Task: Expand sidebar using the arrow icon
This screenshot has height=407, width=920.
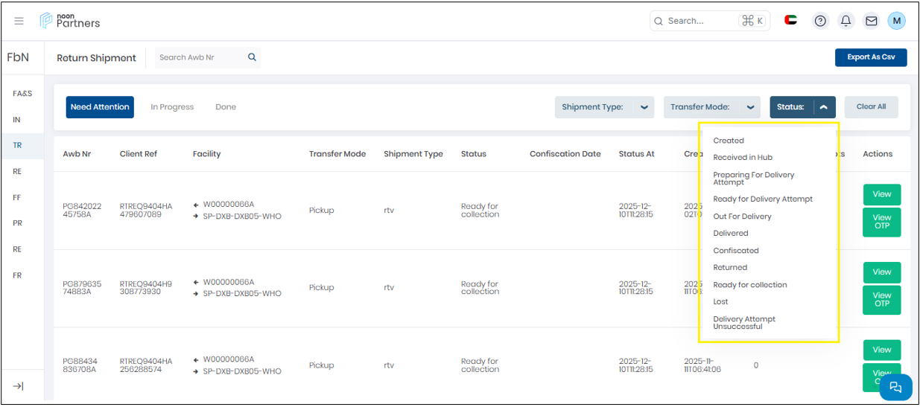Action: click(19, 386)
